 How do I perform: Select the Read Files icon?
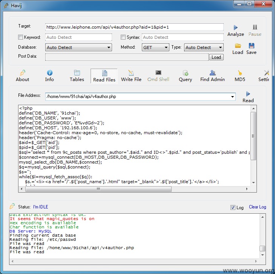[104, 73]
